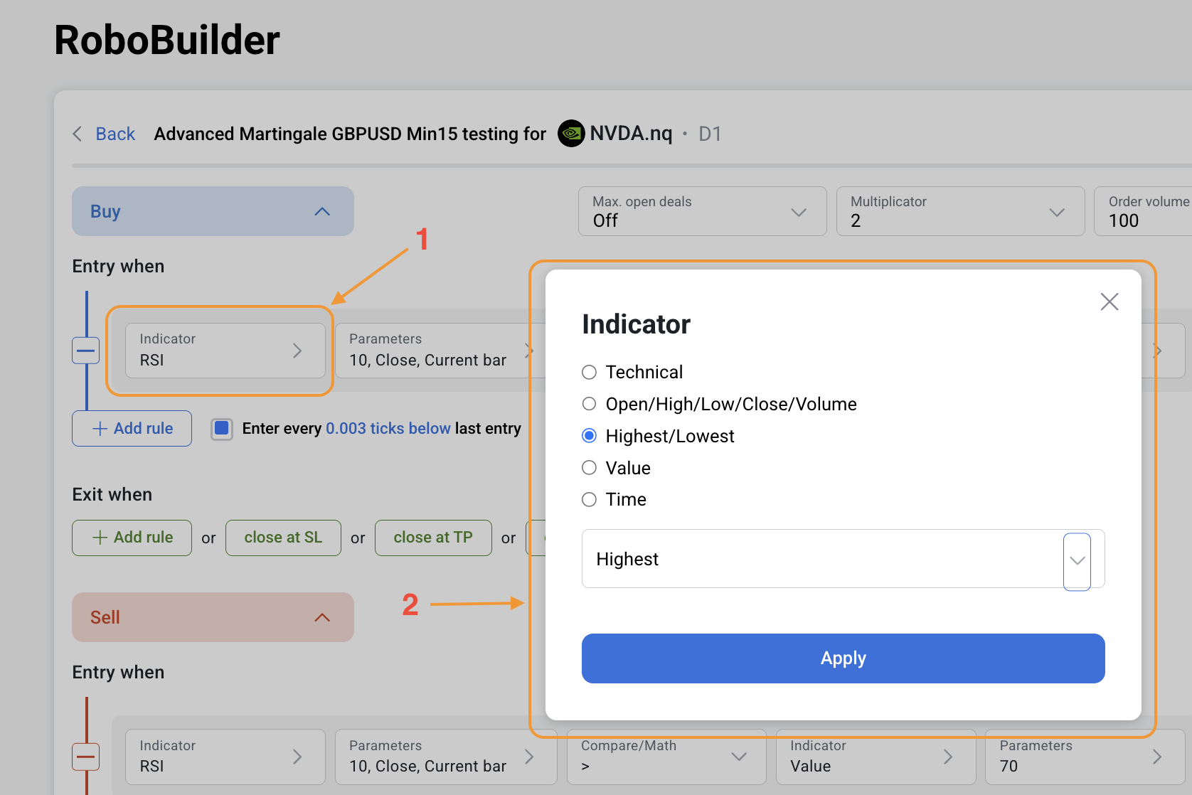Click close at SL button

[x=283, y=538]
